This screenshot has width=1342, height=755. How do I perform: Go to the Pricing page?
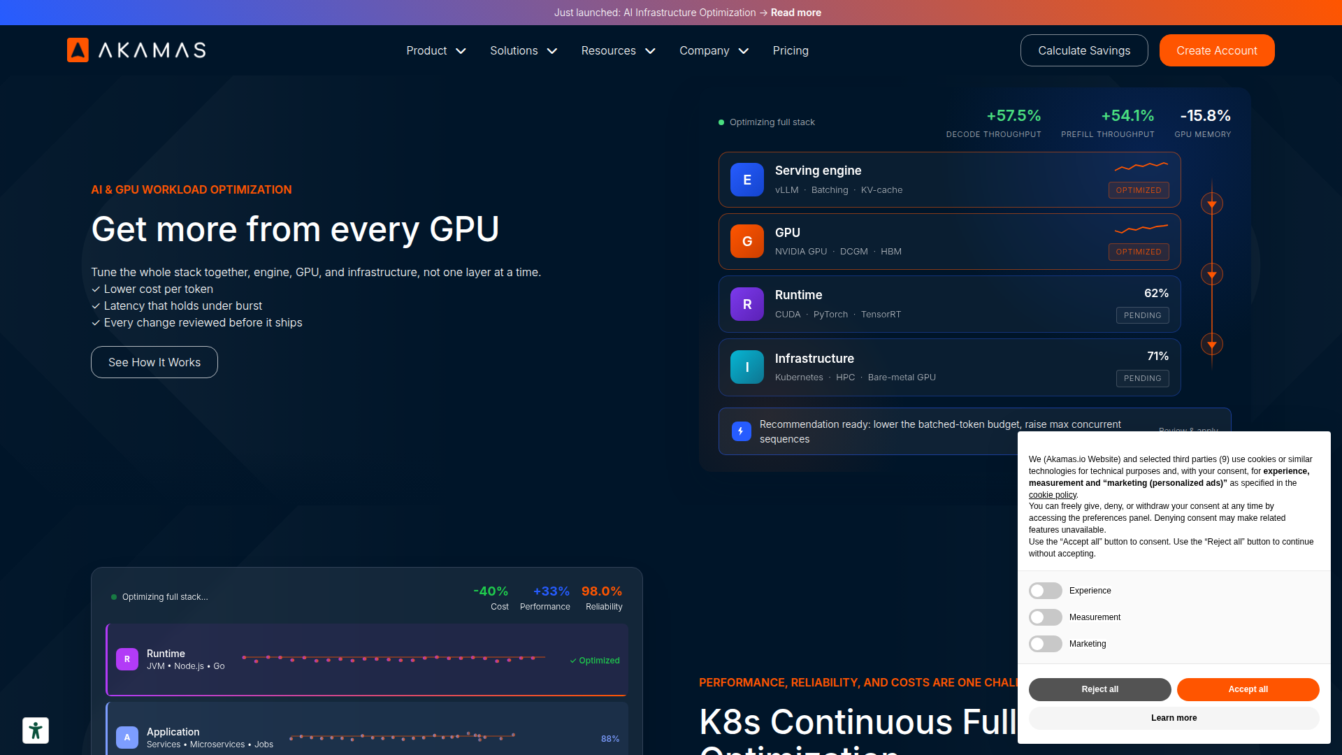click(791, 50)
